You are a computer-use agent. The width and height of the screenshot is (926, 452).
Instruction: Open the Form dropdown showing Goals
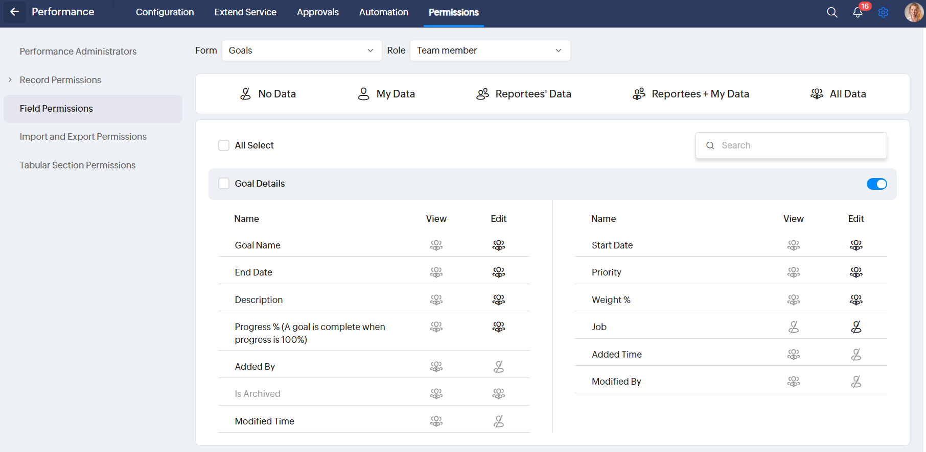[302, 51]
